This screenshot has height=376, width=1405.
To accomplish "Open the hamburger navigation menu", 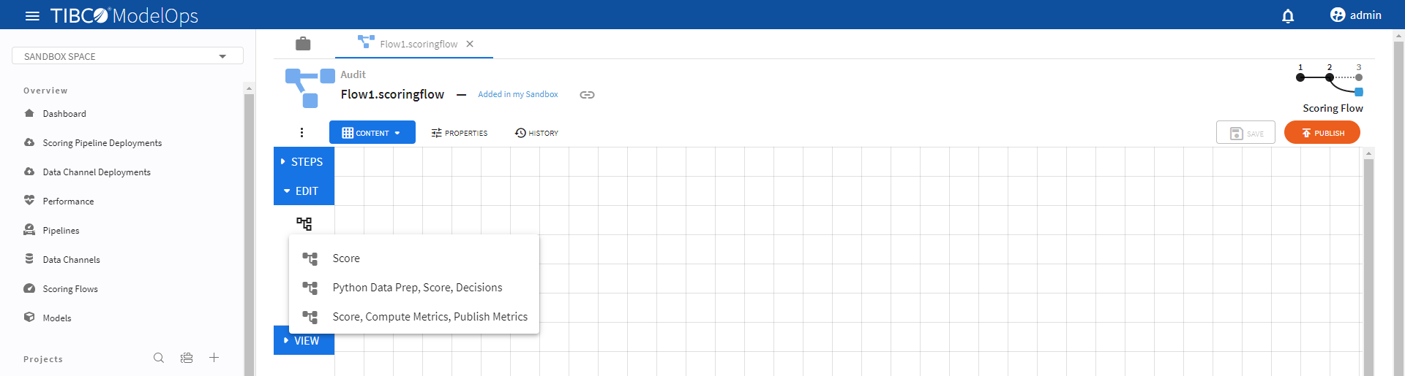I will pos(32,15).
